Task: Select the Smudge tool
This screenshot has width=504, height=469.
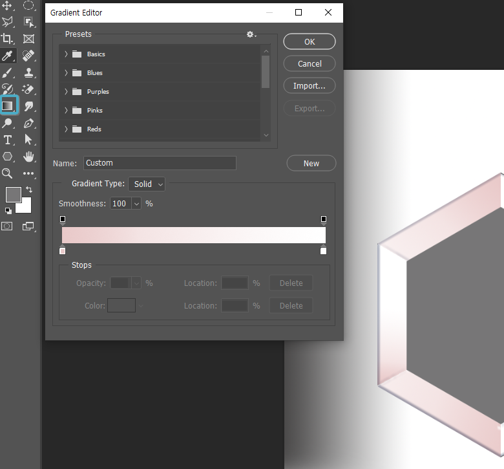Action: click(x=28, y=106)
